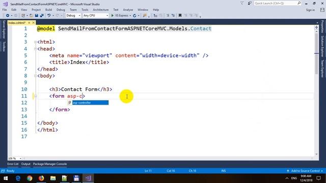Open the Test menu
Image resolution: width=326 pixels, height=183 pixels.
coord(116,10)
